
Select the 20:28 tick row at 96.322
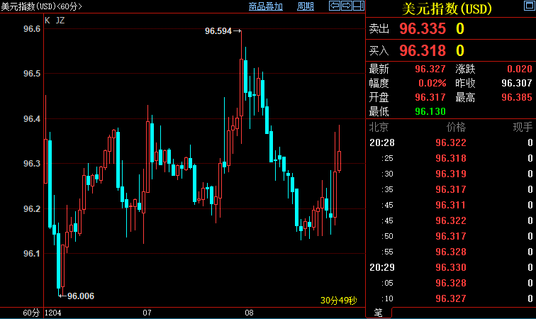point(450,142)
